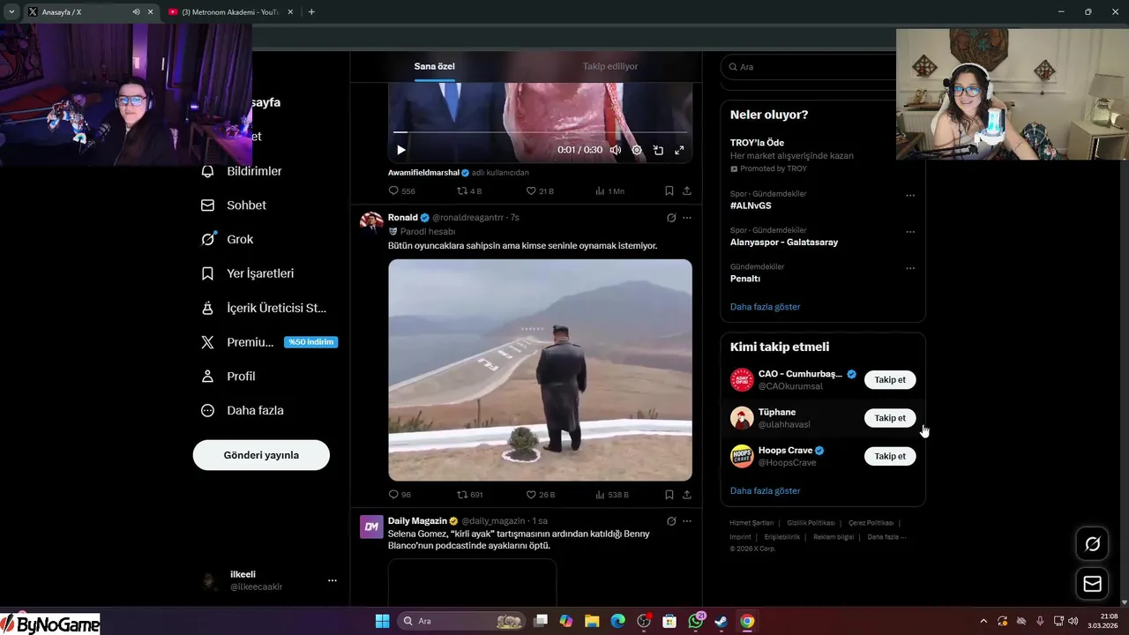
Task: Open more options on Ronald's post
Action: (687, 218)
